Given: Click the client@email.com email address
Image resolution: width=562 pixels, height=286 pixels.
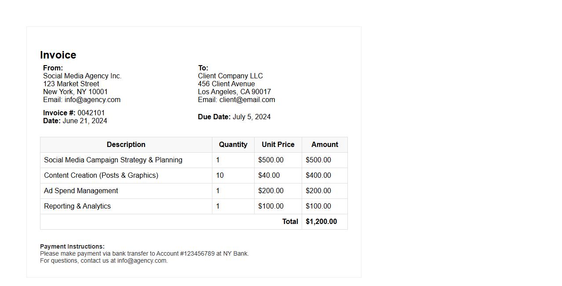Looking at the screenshot, I should click(247, 100).
